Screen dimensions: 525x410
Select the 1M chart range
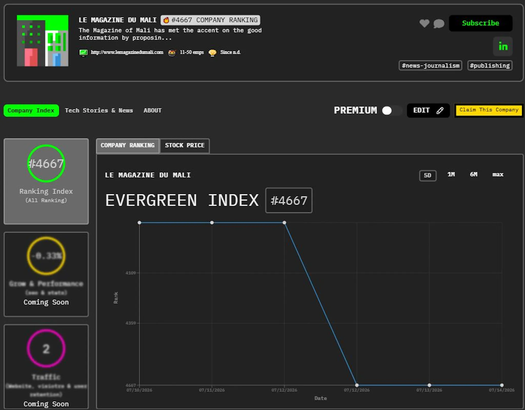(451, 174)
